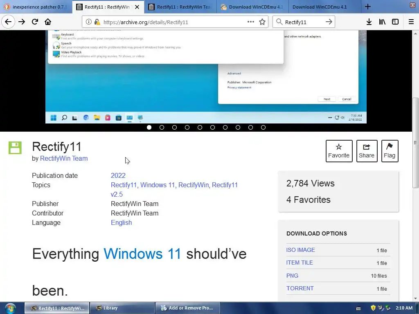Select the seventh carousel dot
Image resolution: width=419 pixels, height=314 pixels.
[225, 128]
